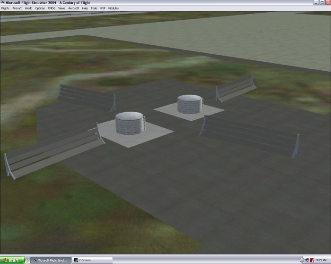Image resolution: width=331 pixels, height=264 pixels.
Task: Click the network computers tray icon
Action: (307, 260)
